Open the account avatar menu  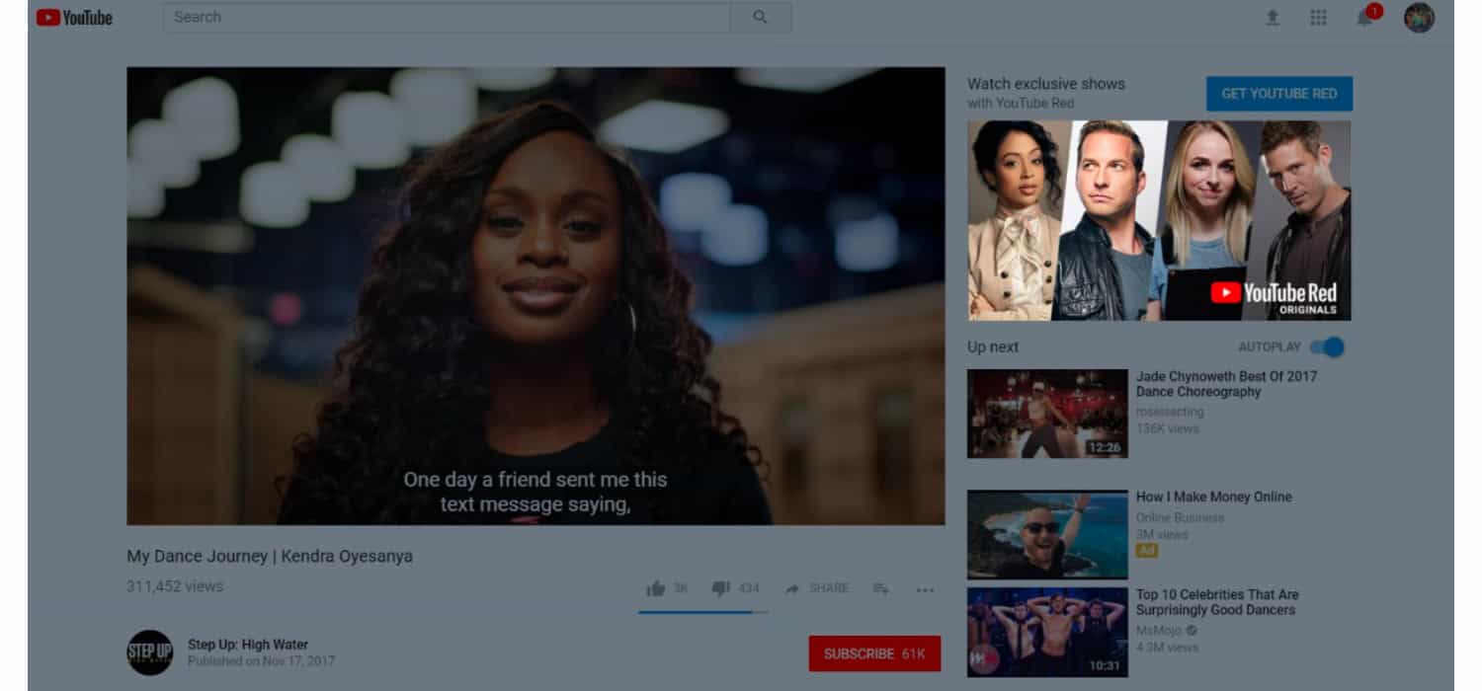1420,17
